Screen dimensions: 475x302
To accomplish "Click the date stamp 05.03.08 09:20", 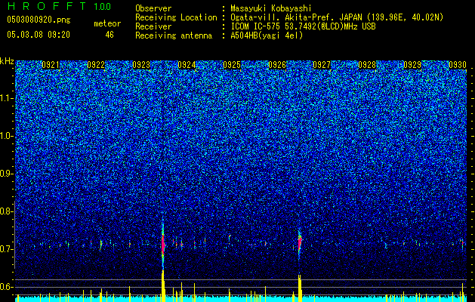I will pos(39,35).
